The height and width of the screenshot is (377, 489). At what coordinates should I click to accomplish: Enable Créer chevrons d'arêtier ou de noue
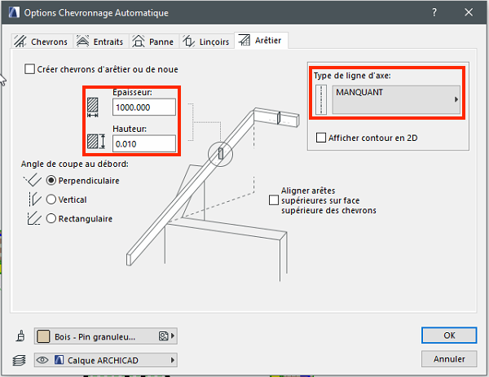[29, 69]
